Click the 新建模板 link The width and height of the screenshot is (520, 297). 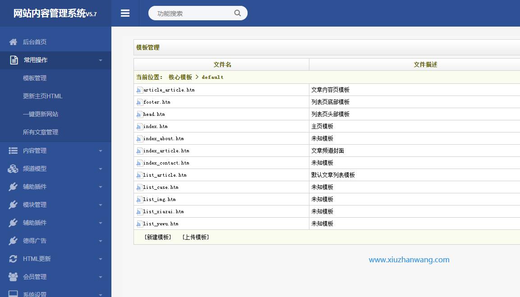pyautogui.click(x=158, y=237)
